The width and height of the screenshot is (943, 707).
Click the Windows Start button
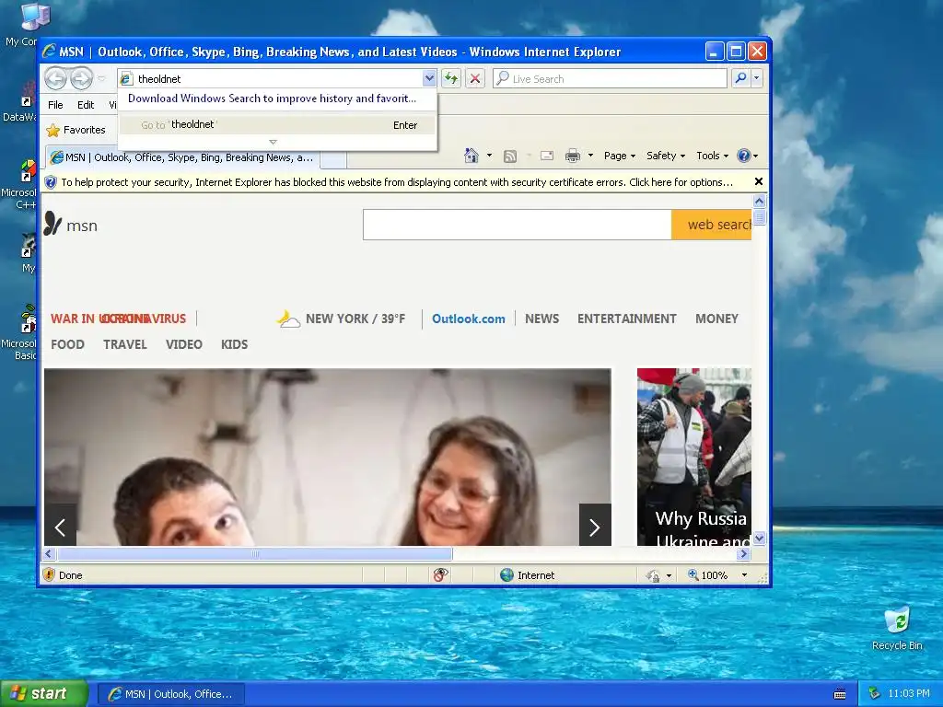44,694
